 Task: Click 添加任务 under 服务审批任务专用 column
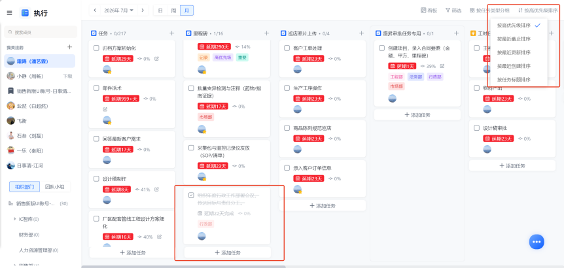coord(417,115)
